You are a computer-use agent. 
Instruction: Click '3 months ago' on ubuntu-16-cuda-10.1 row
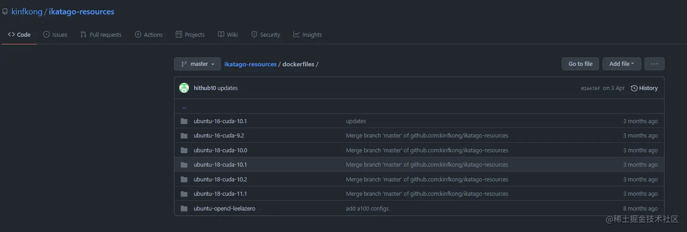640,121
